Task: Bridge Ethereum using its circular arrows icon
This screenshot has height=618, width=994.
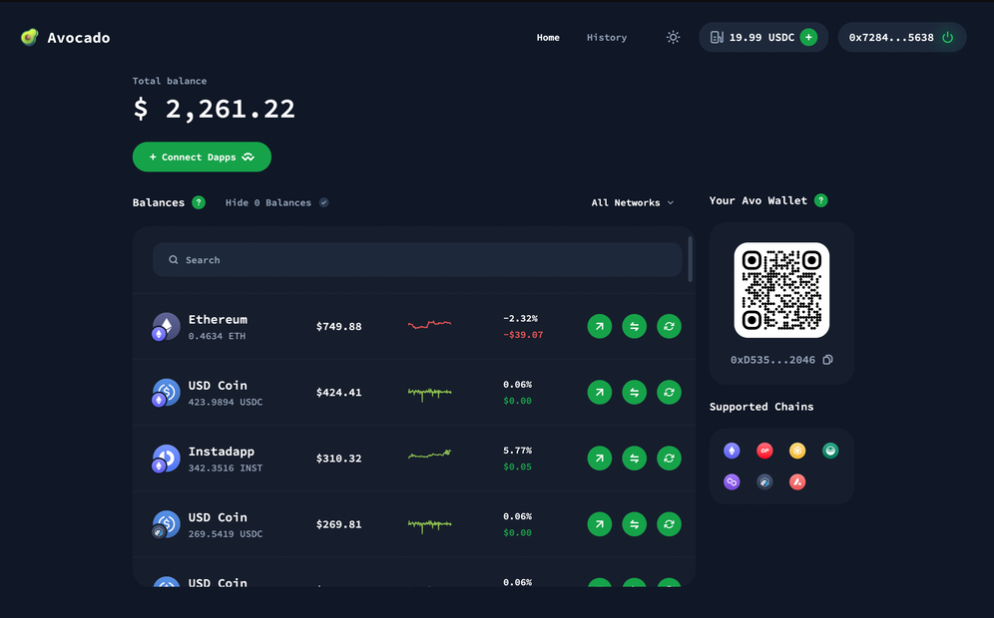Action: click(669, 326)
